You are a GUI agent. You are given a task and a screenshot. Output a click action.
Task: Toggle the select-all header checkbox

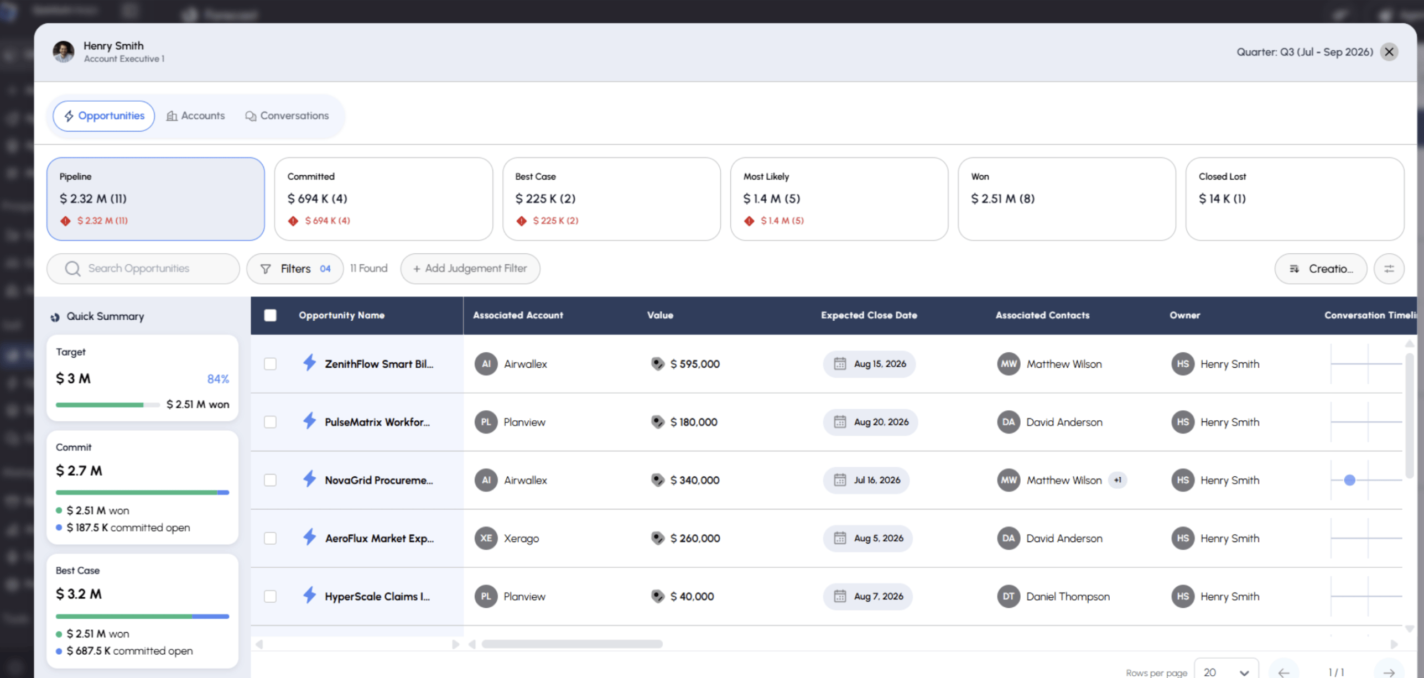pos(270,315)
